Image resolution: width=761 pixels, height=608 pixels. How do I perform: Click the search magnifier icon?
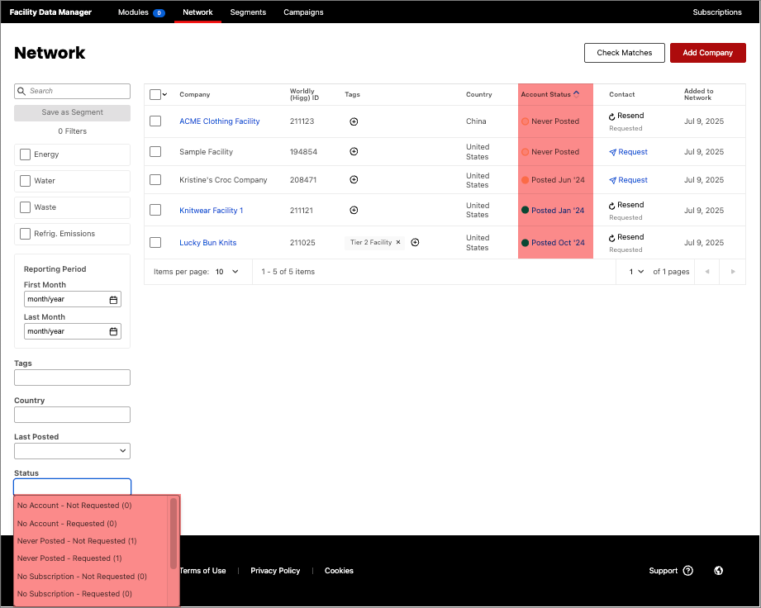21,91
